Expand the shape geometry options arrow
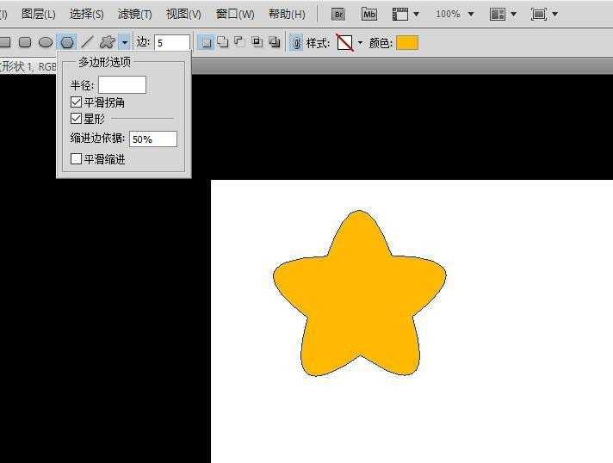Screen dimensions: 613x463 pyautogui.click(x=125, y=42)
